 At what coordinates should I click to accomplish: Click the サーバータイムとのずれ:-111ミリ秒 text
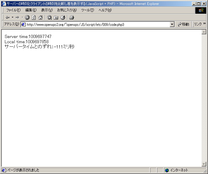pos(40,47)
